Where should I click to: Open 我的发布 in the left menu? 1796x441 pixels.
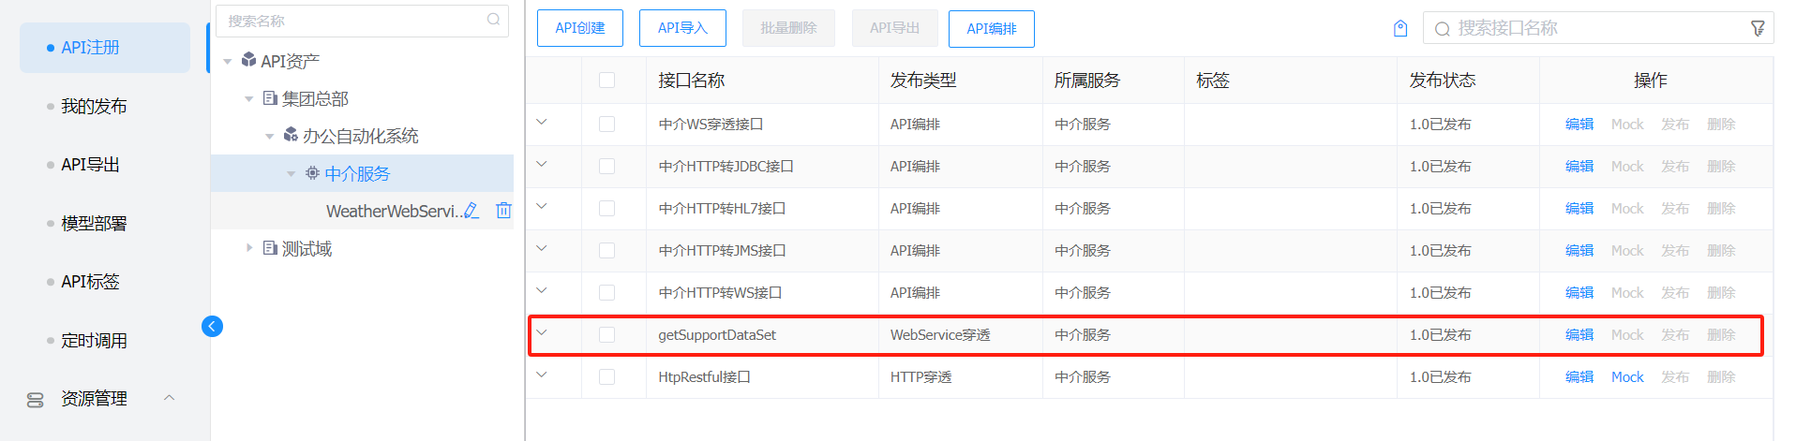pos(94,107)
